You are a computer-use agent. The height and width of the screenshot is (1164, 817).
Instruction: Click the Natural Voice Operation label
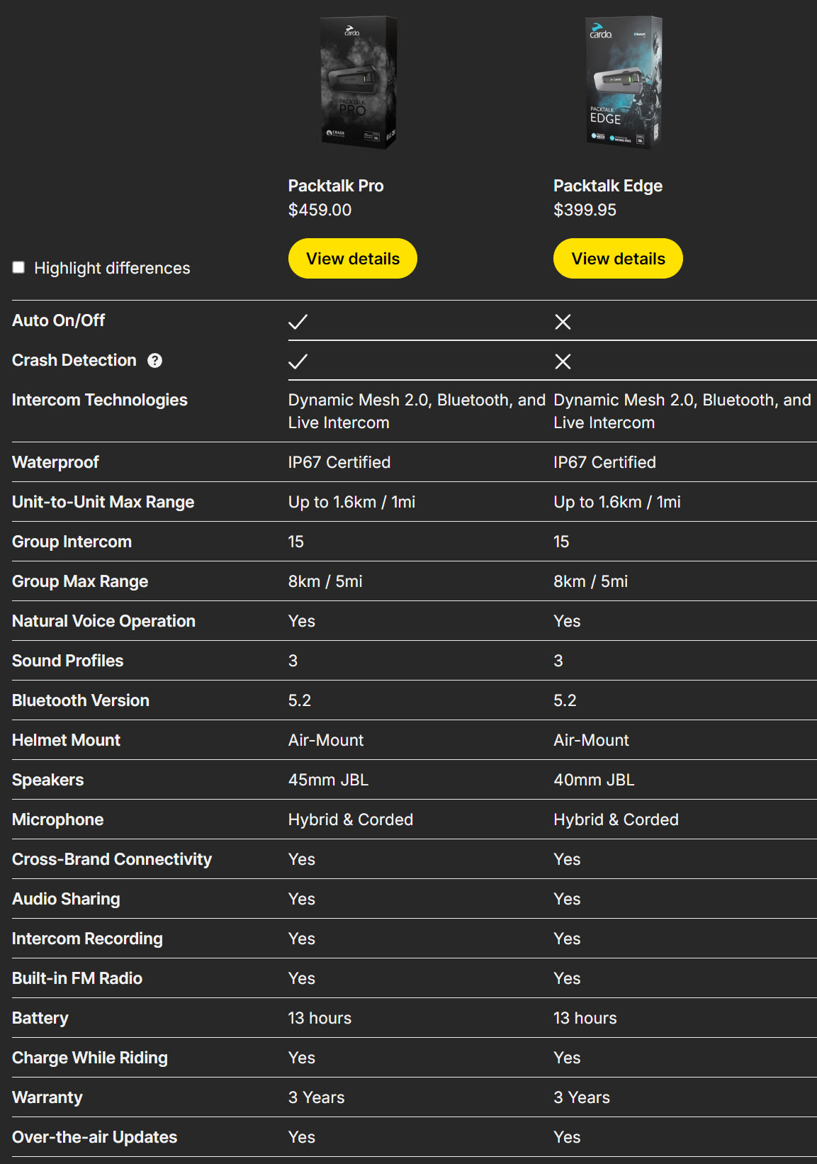[x=103, y=621]
